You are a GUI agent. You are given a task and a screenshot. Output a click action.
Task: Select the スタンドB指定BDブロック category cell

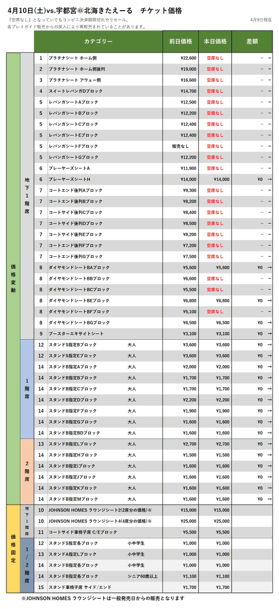105,433
